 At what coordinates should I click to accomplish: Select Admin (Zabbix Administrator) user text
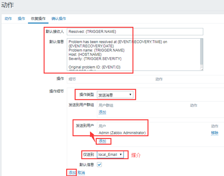pos(122,133)
